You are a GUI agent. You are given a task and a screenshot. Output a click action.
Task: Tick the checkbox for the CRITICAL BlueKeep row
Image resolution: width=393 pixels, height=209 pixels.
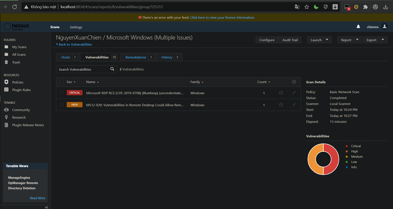tap(62, 93)
